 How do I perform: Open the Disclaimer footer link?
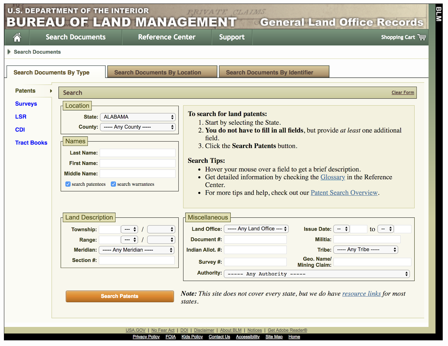(204, 330)
